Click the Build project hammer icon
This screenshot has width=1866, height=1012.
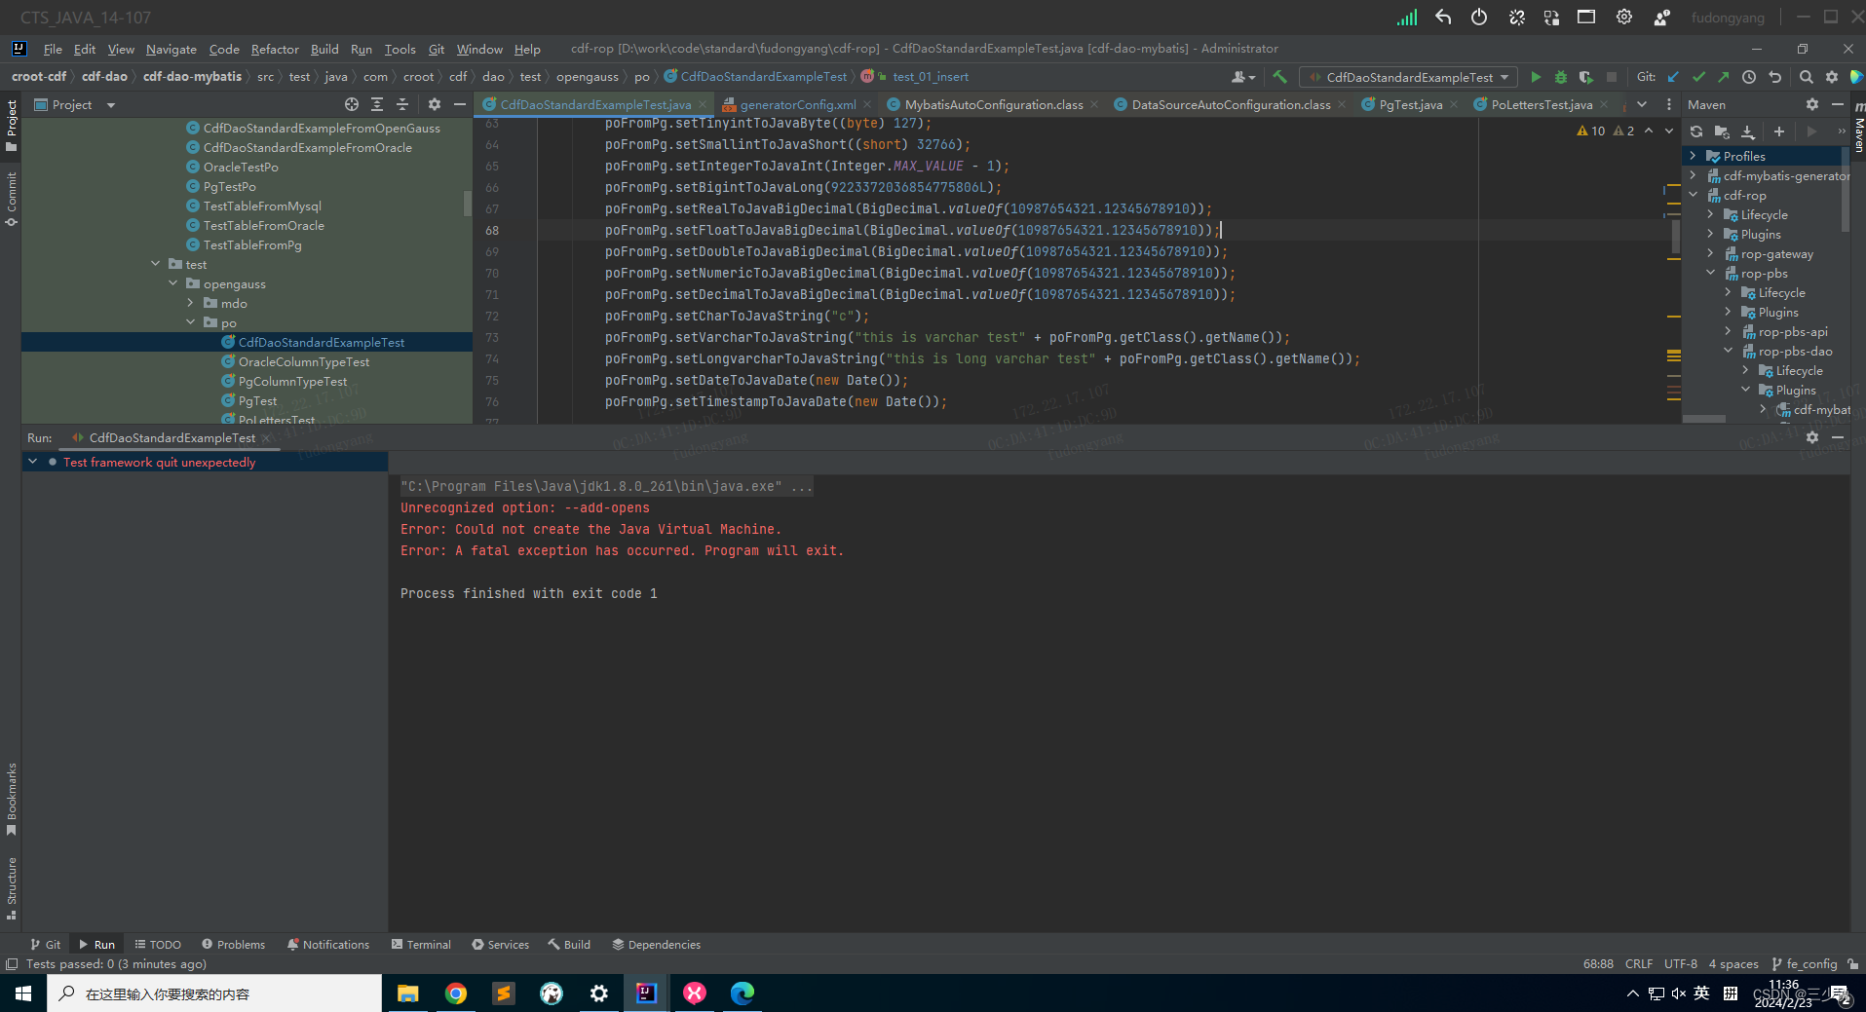[1280, 77]
